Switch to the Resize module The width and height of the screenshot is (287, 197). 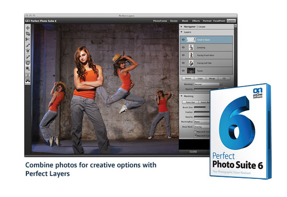(x=174, y=21)
